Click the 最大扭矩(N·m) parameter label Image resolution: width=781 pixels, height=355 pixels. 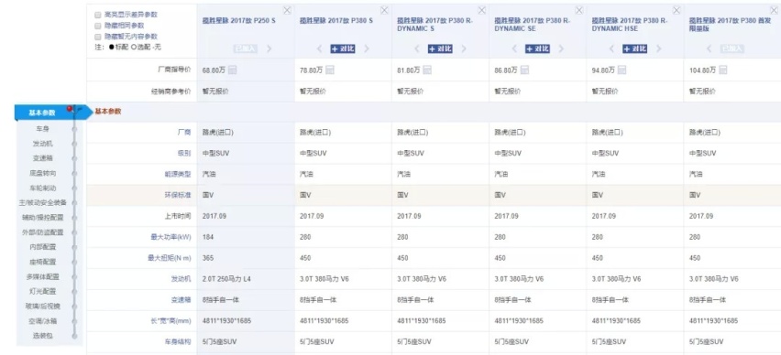click(170, 258)
